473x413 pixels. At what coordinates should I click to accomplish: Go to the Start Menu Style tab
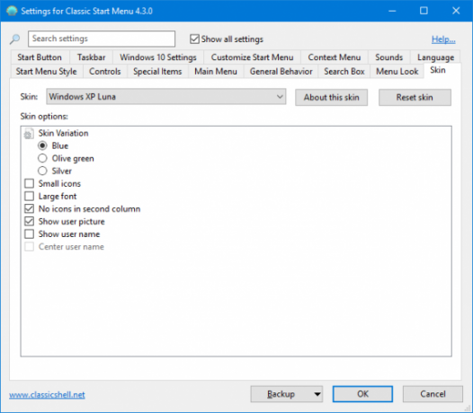click(46, 72)
